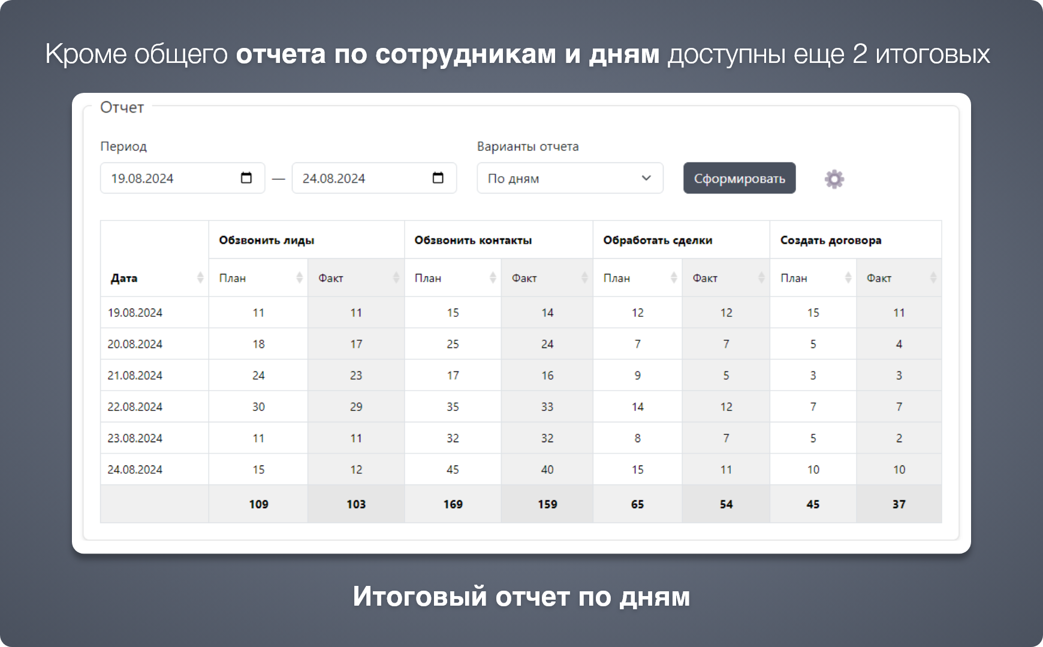Click the Сформировать button
The image size is (1043, 647).
(740, 178)
